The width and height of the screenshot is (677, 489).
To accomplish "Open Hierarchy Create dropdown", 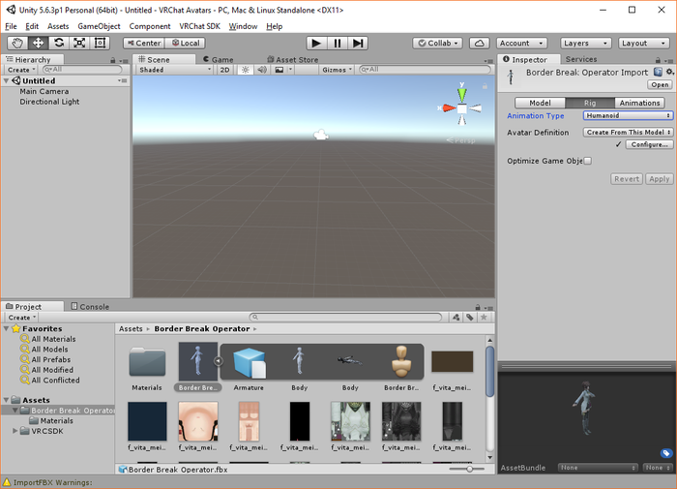I will [x=21, y=70].
